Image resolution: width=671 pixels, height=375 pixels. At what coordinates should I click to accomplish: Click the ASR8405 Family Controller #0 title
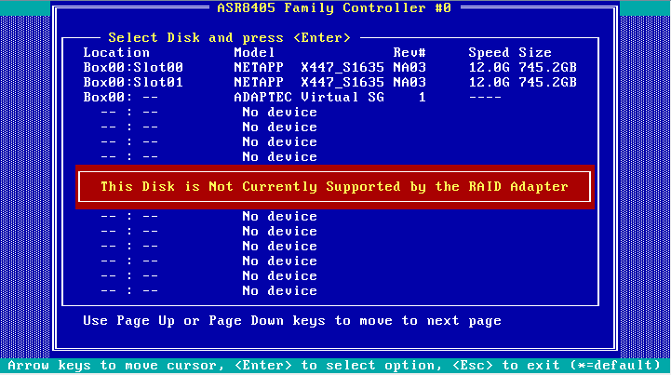point(334,9)
